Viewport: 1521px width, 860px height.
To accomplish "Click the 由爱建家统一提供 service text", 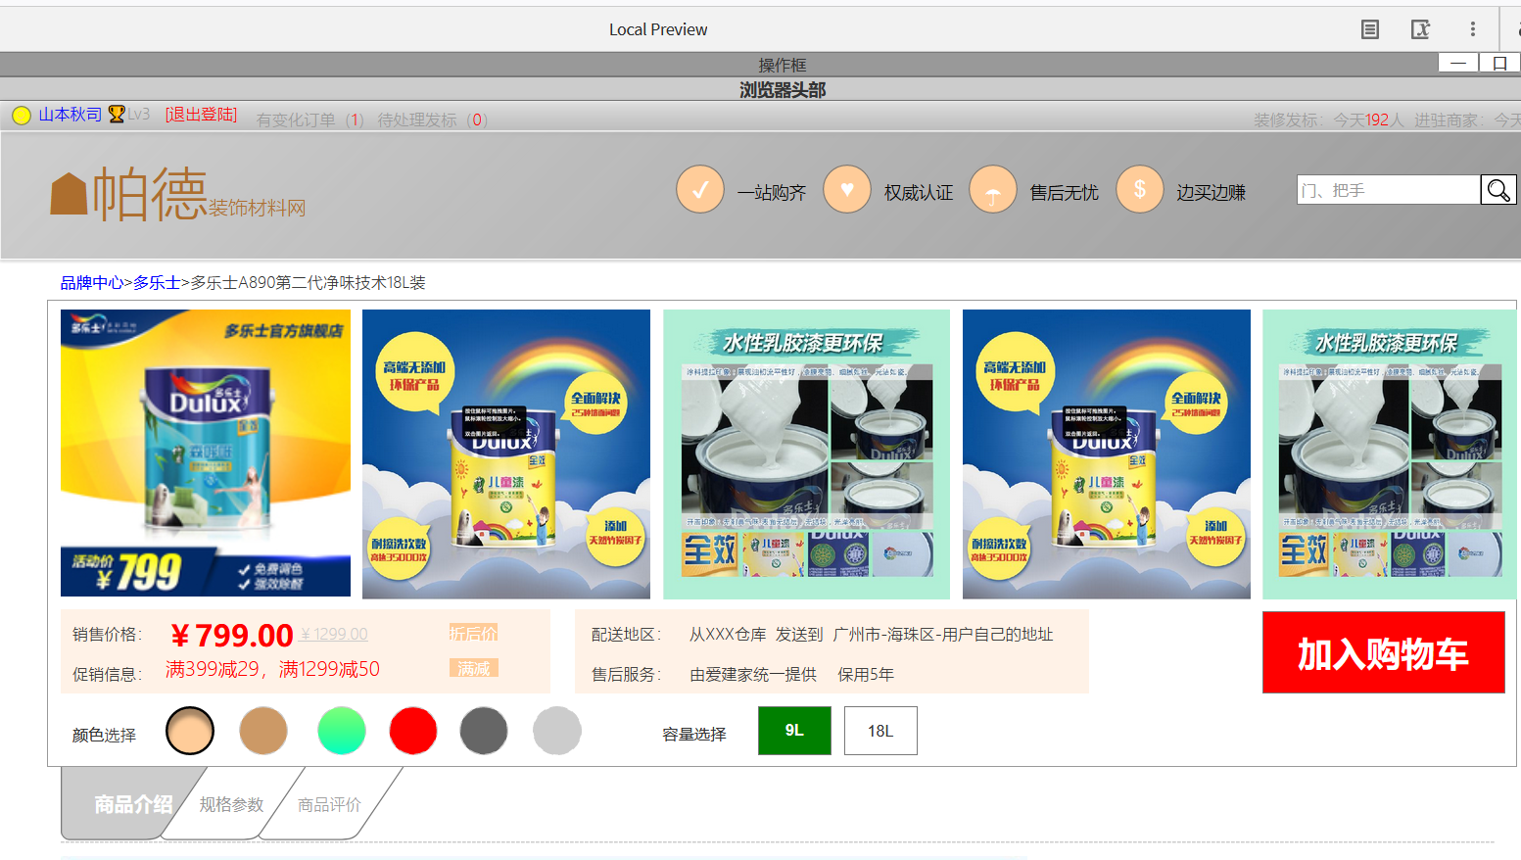I will tap(753, 674).
